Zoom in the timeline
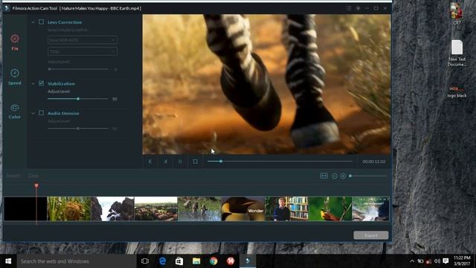The image size is (476, 268). pos(343,176)
